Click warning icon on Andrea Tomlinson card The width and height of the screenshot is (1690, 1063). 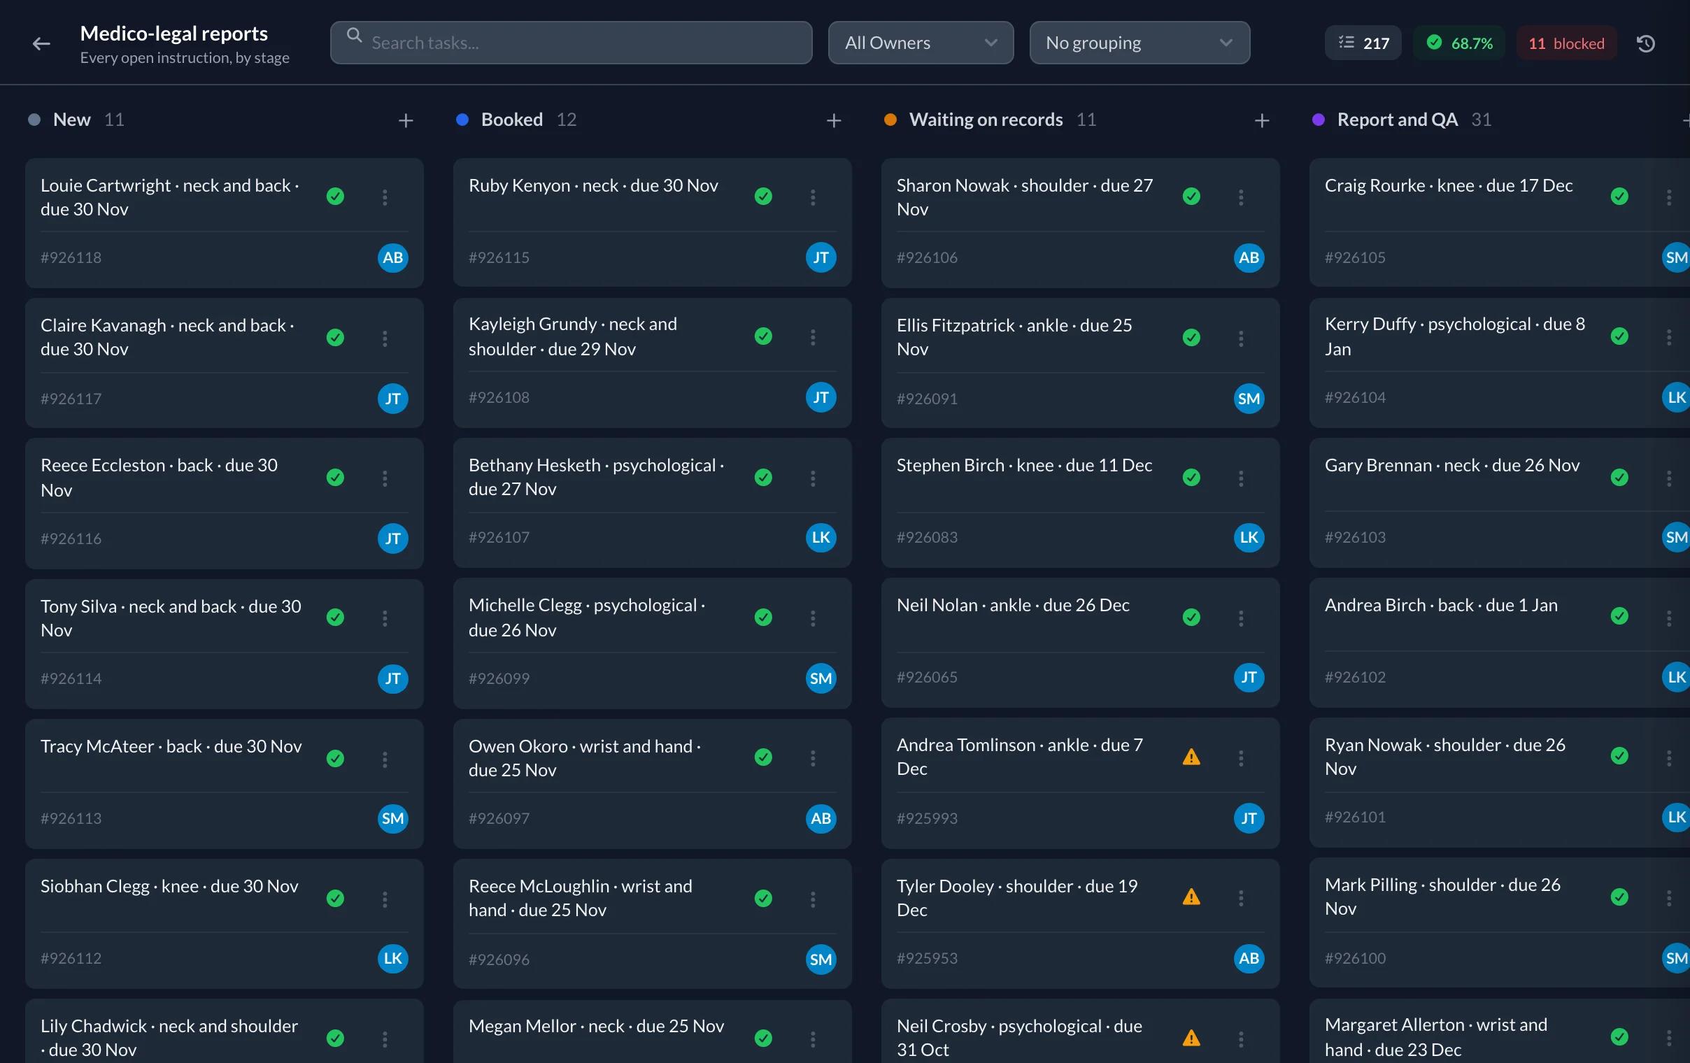pos(1191,757)
